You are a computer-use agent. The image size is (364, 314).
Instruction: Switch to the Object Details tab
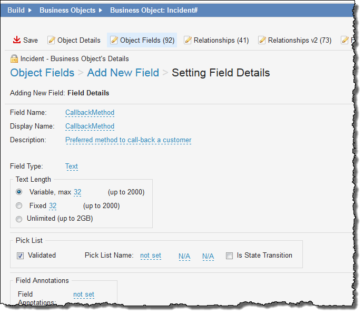[x=78, y=40]
